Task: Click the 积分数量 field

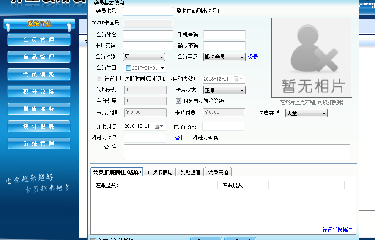Action: pos(145,101)
